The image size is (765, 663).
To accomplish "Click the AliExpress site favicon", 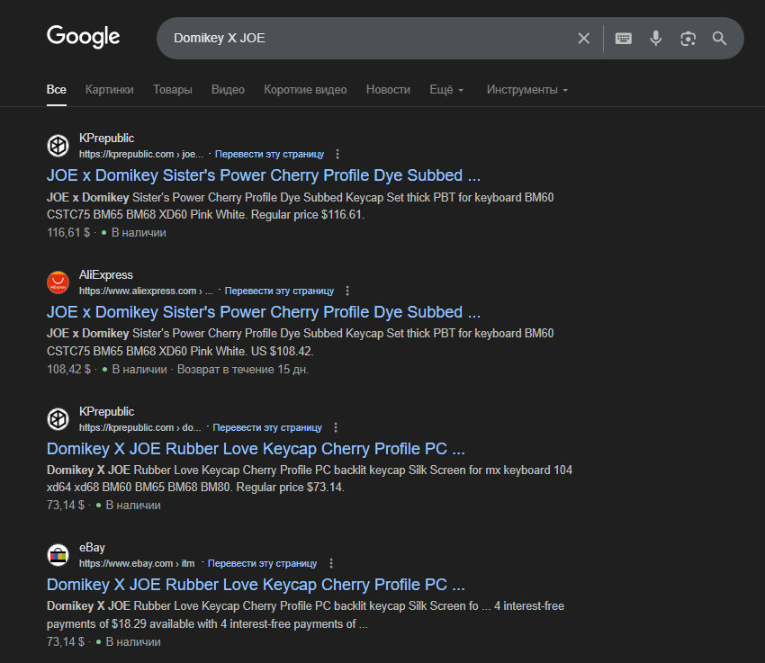I will point(58,282).
